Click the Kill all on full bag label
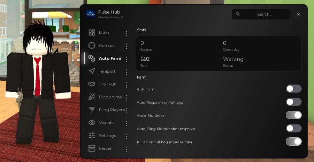314x162 pixels. pos(164,142)
